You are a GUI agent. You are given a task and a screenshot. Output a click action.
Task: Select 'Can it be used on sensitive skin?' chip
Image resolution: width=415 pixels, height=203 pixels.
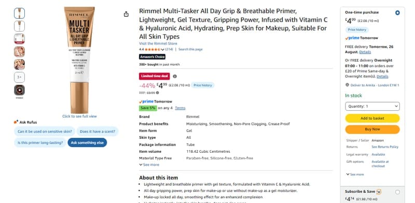coord(45,132)
